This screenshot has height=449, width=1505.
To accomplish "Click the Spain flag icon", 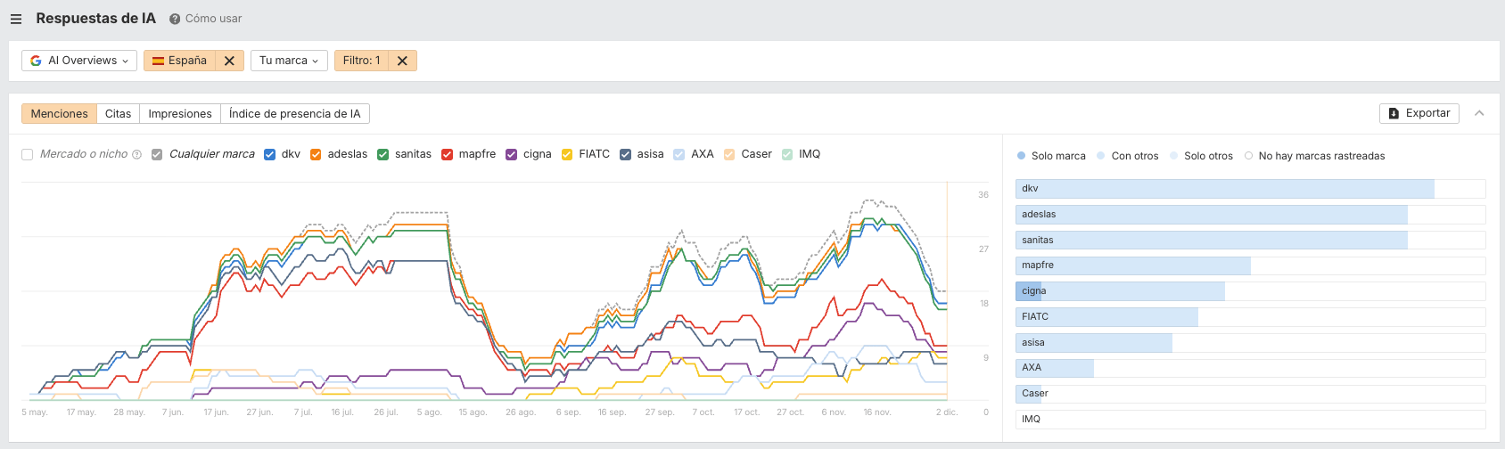I will 158,61.
